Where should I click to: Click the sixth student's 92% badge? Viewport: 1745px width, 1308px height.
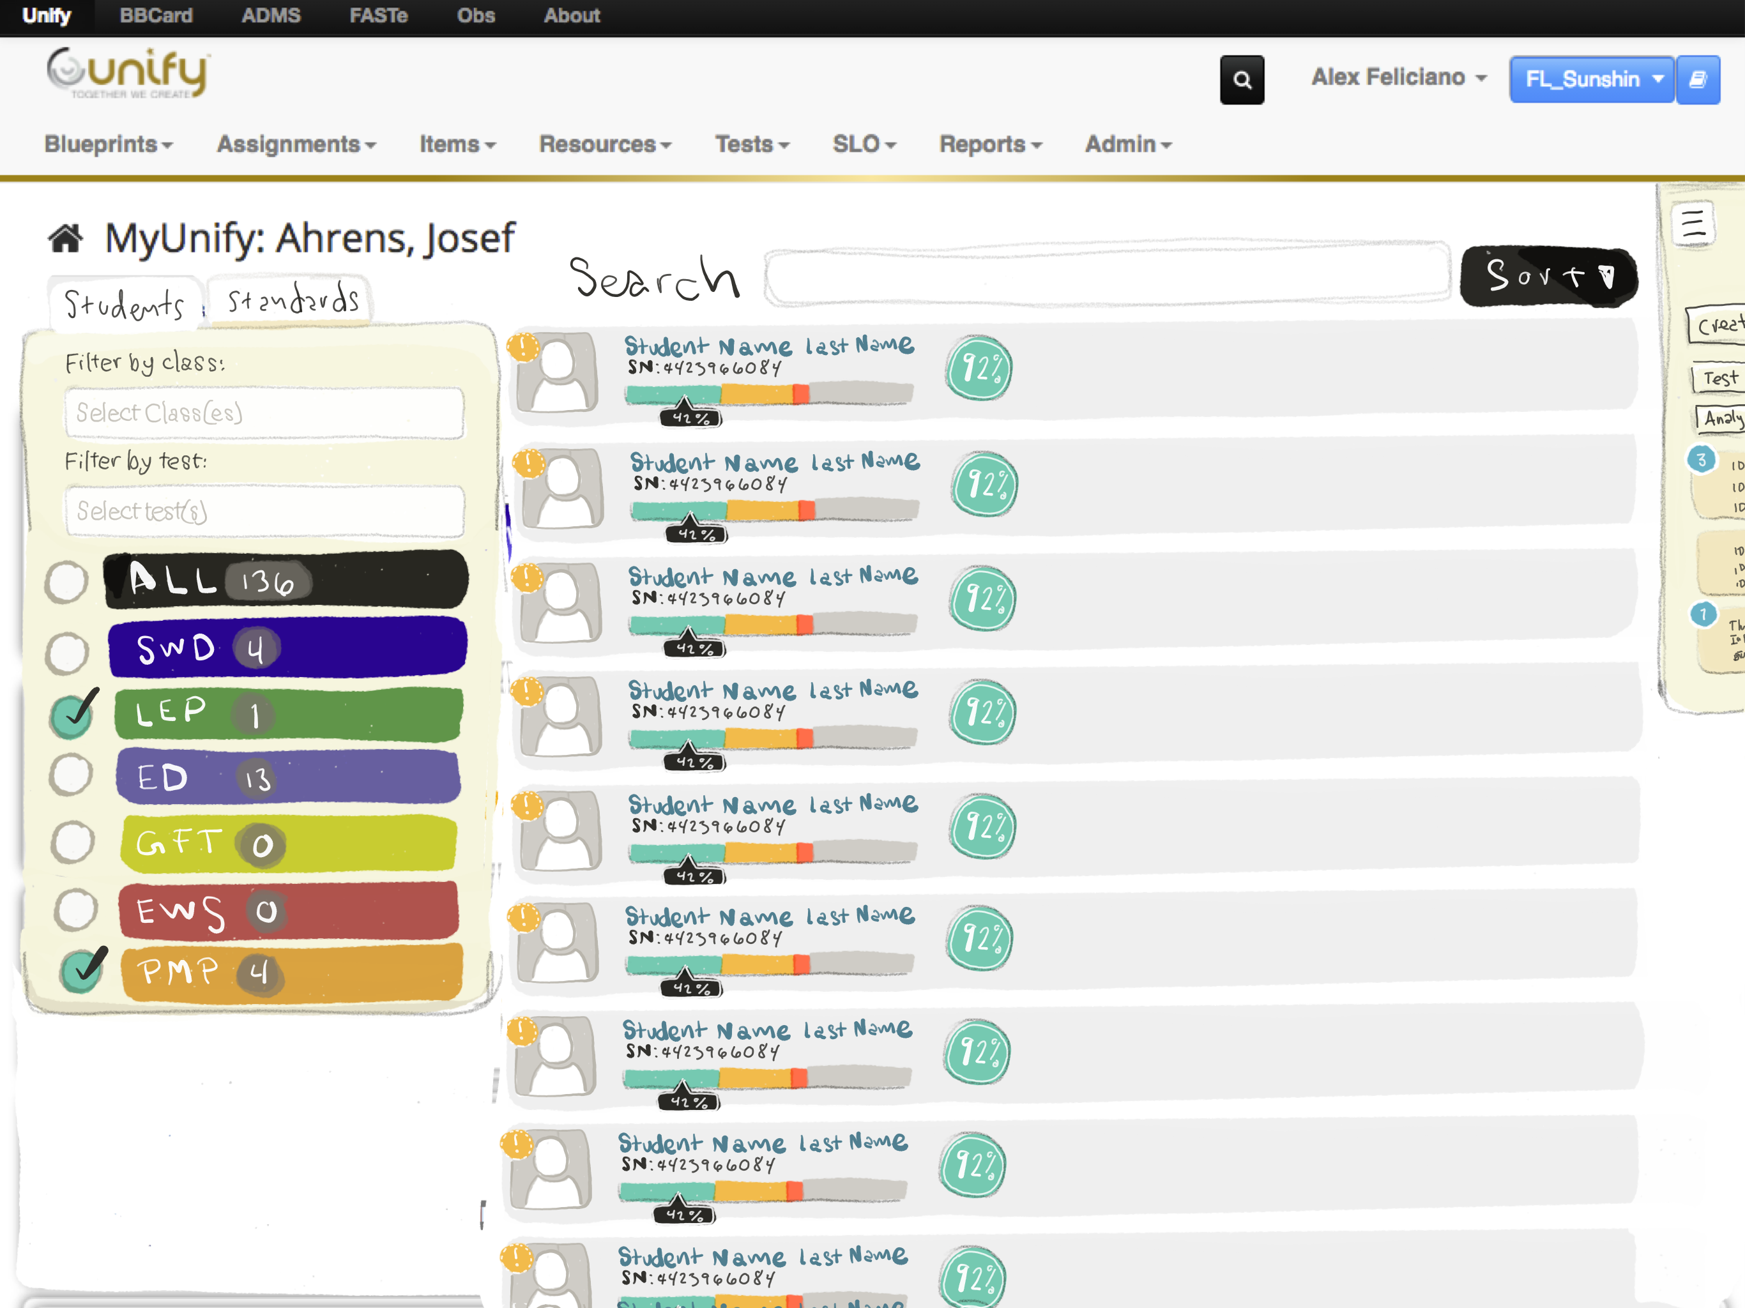[x=979, y=939]
